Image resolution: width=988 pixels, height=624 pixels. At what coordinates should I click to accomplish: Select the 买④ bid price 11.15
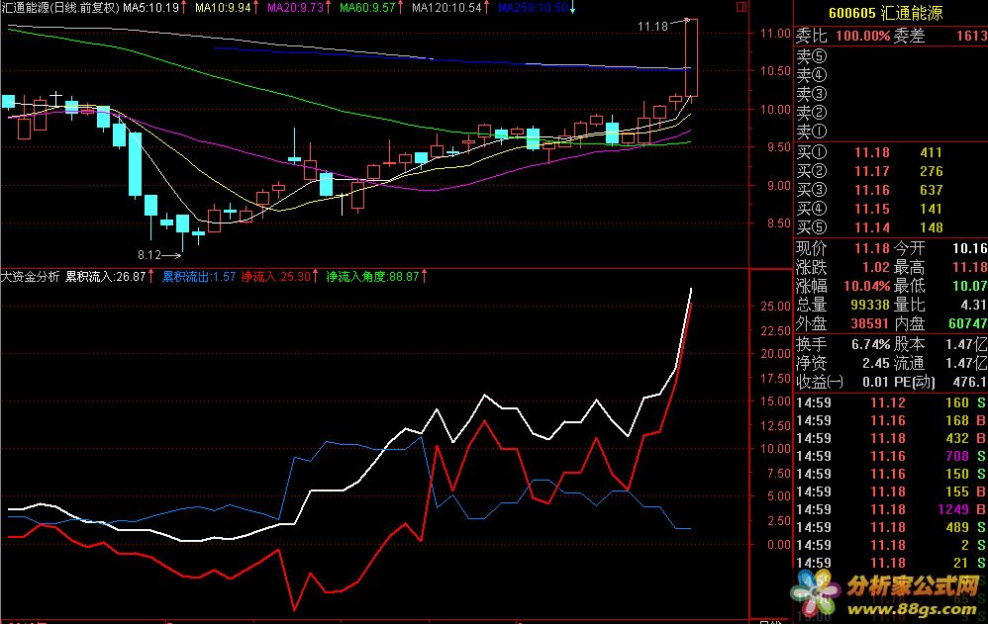[872, 209]
